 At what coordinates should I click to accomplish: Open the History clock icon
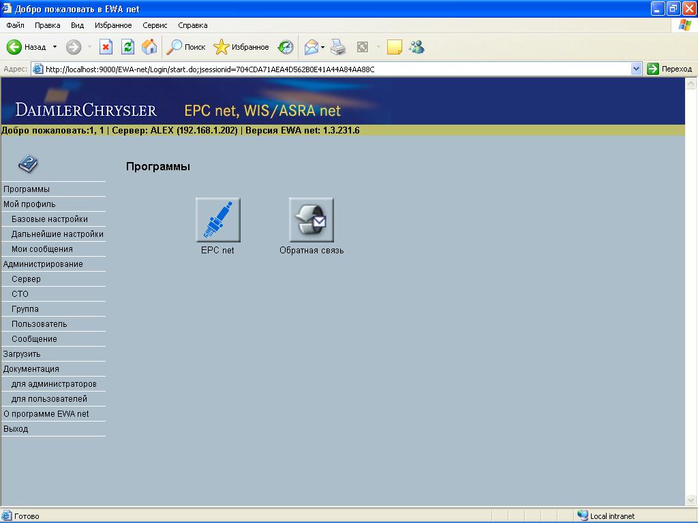point(286,47)
